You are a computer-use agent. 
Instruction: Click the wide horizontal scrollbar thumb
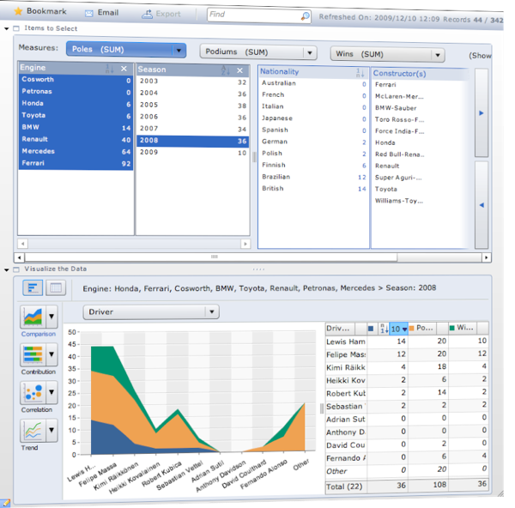click(211, 257)
